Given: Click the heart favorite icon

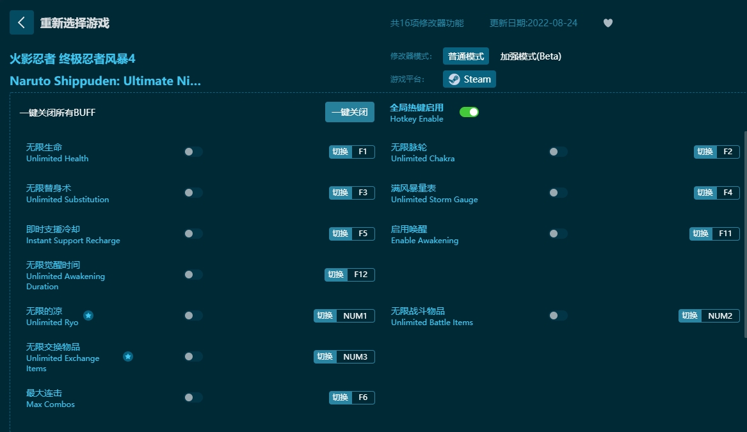Looking at the screenshot, I should [608, 23].
